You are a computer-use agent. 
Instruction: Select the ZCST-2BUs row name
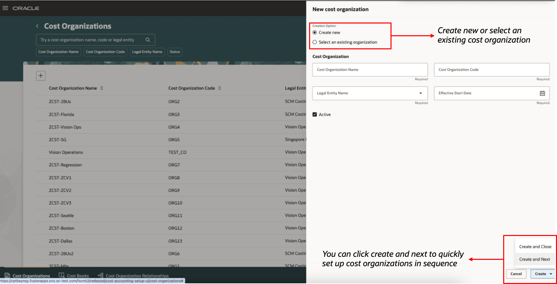60,102
